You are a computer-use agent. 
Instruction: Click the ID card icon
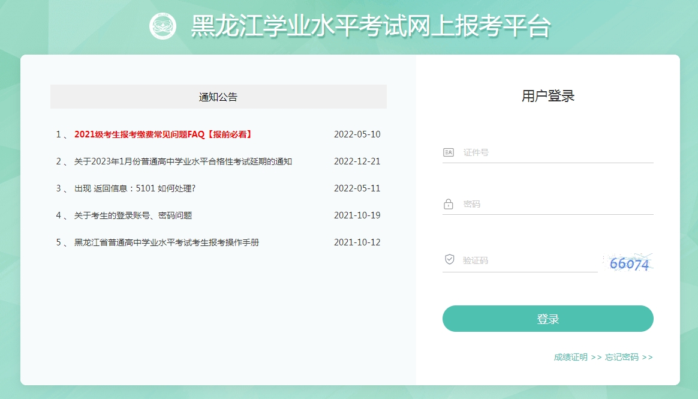(x=449, y=152)
